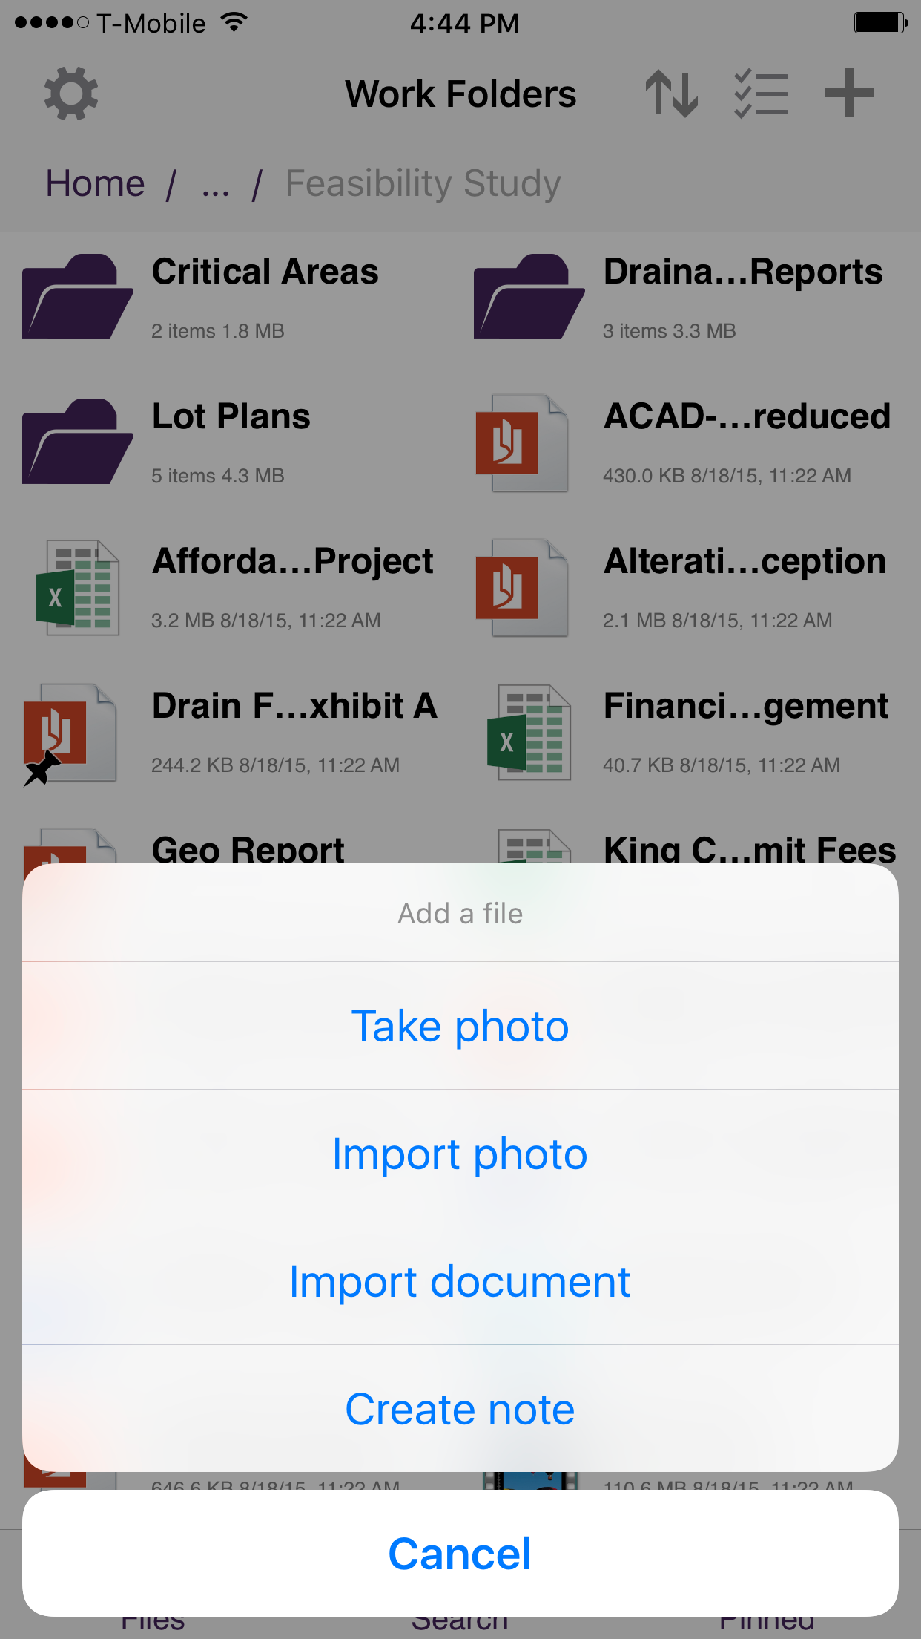Open Alterati...ception PDF file icon
Screen dimensions: 921x1639
522,588
